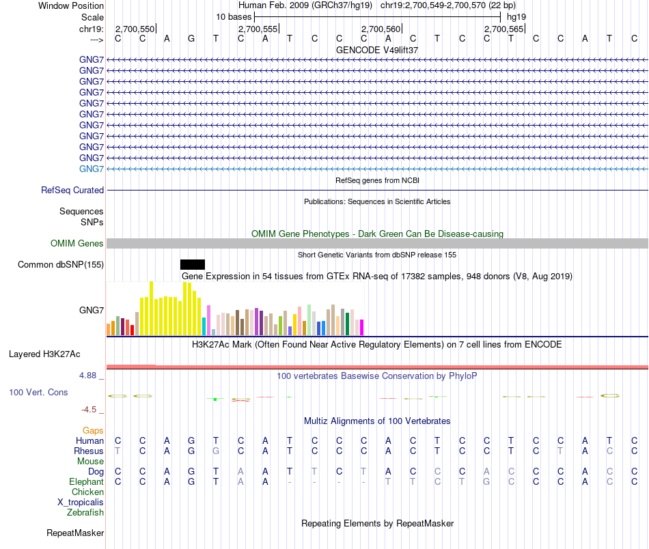Click 'RefSeq genes from NCBI' track title
Viewport: 649px width, 549px height.
click(x=377, y=180)
